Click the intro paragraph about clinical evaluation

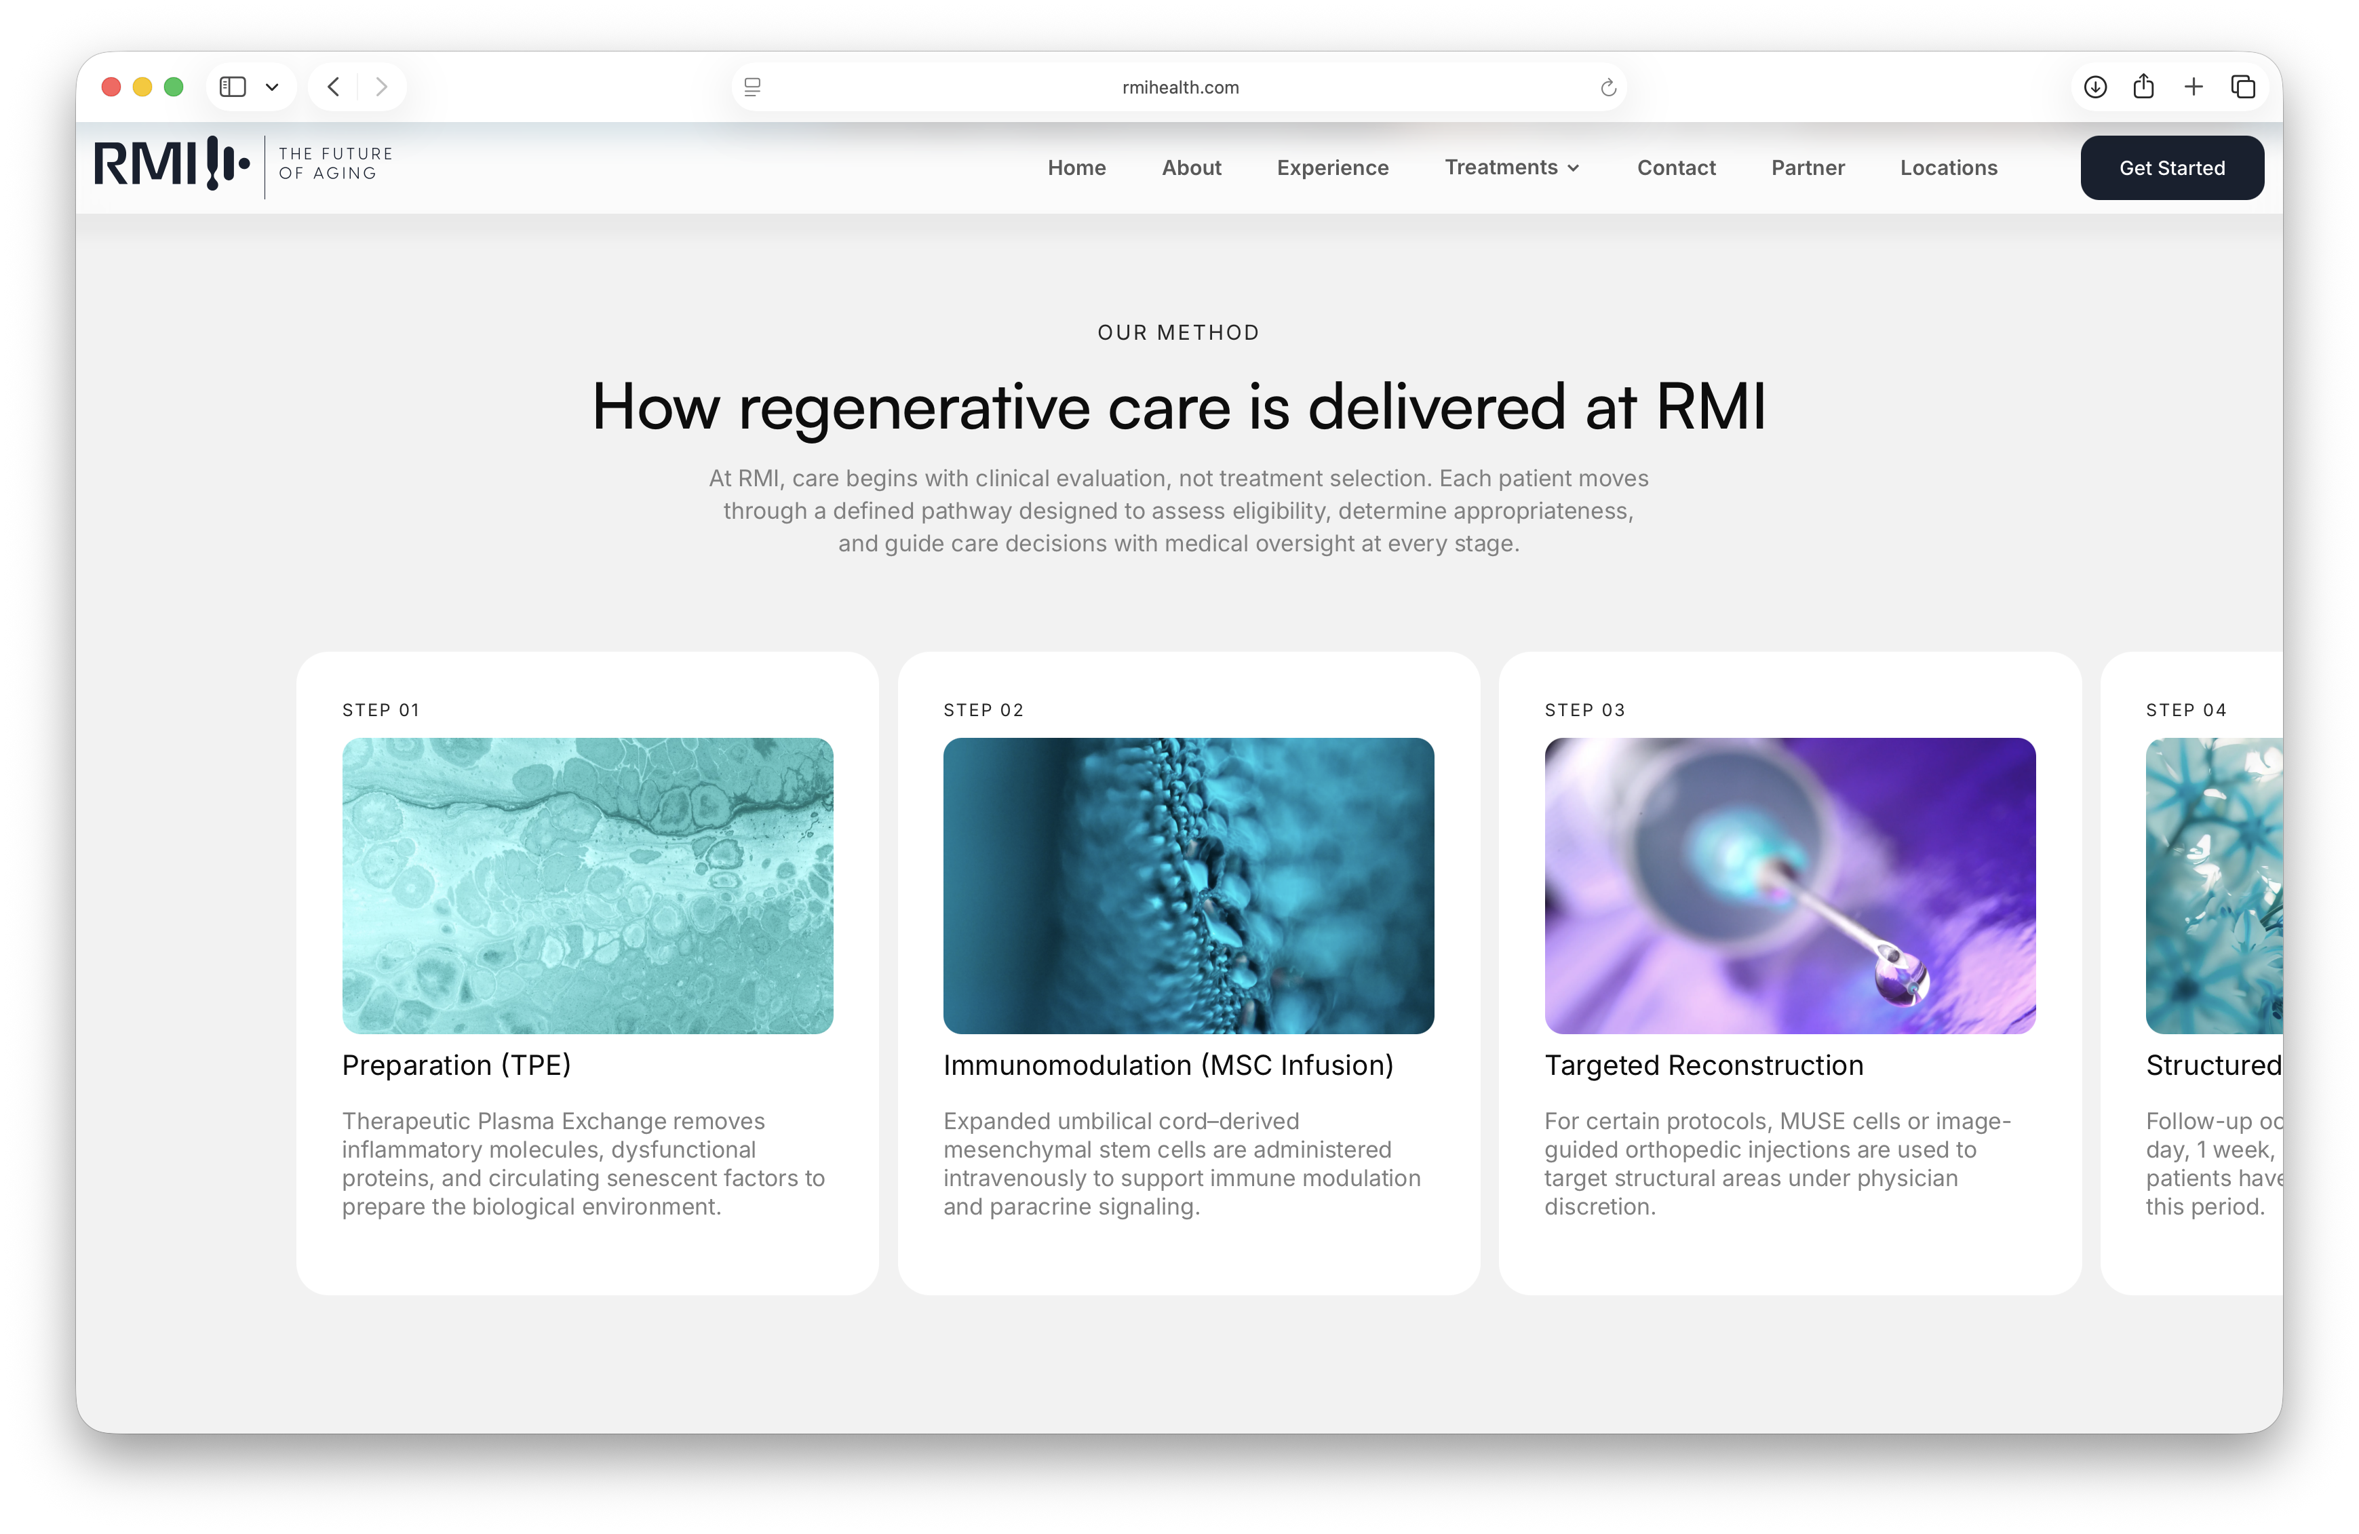point(1179,511)
